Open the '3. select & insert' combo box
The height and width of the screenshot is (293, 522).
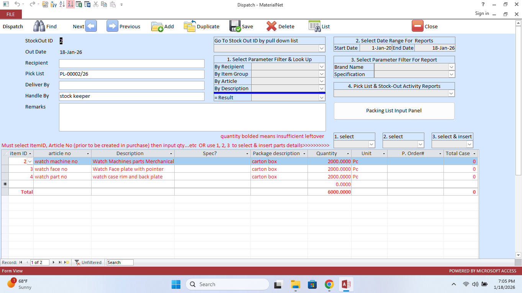click(470, 144)
